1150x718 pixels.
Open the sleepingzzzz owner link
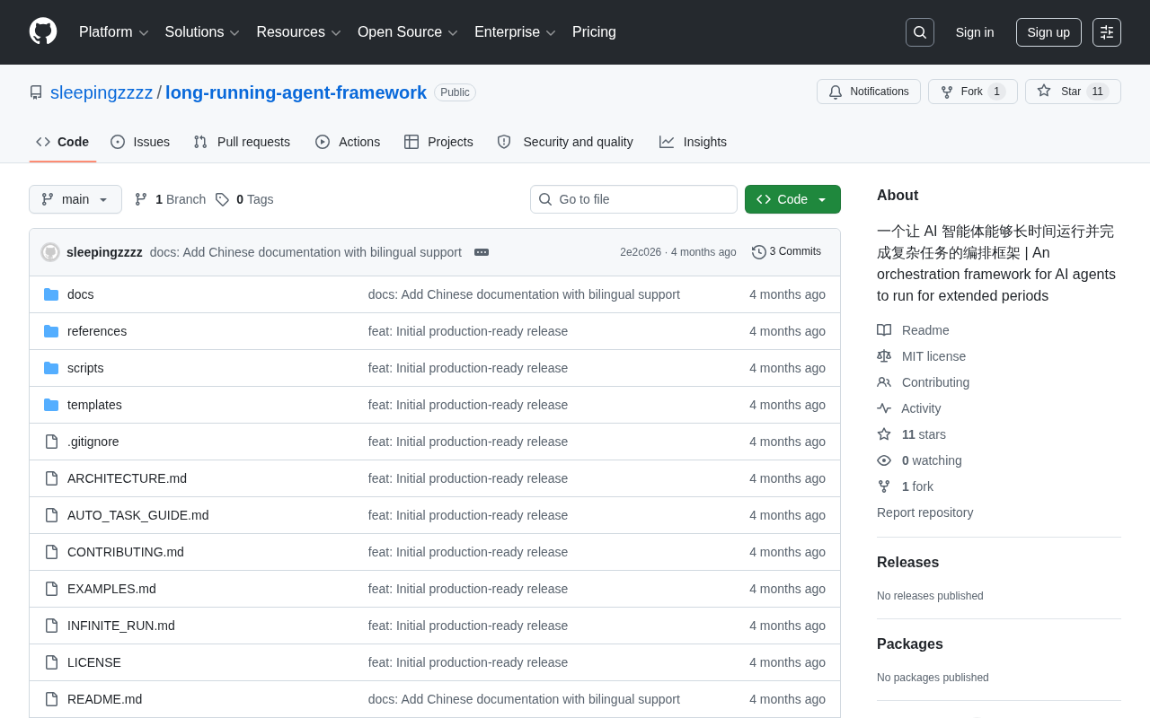[x=102, y=92]
